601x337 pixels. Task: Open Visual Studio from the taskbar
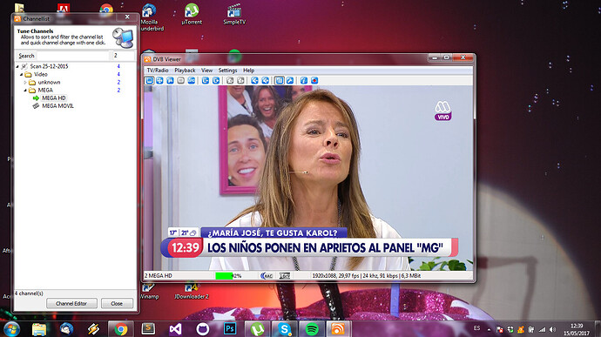point(175,329)
